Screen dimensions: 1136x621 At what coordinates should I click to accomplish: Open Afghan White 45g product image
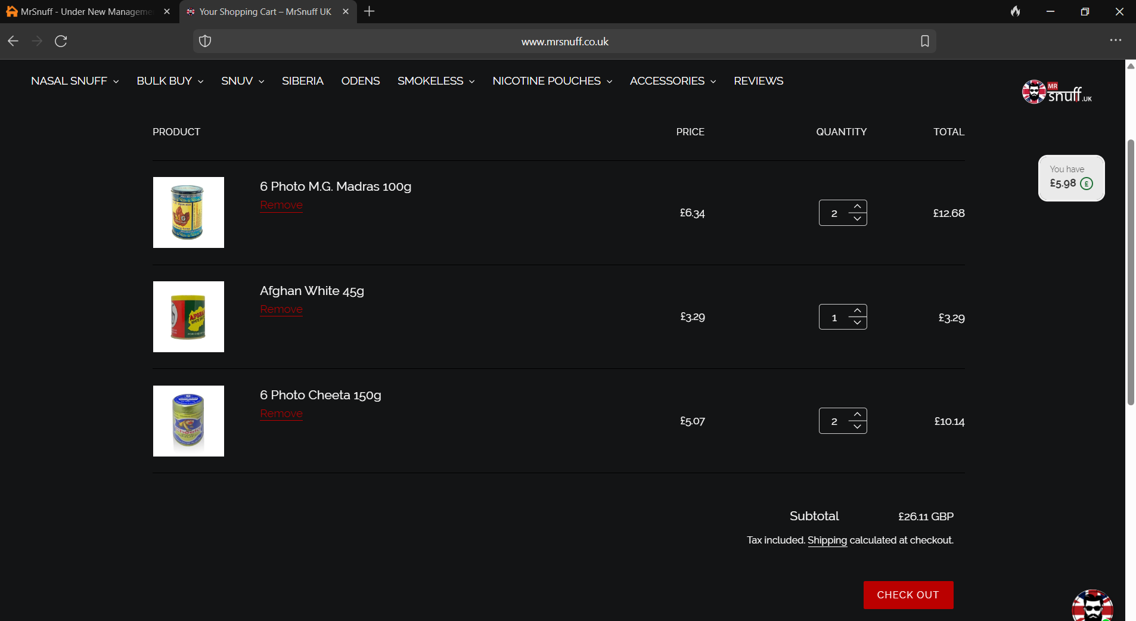tap(188, 316)
